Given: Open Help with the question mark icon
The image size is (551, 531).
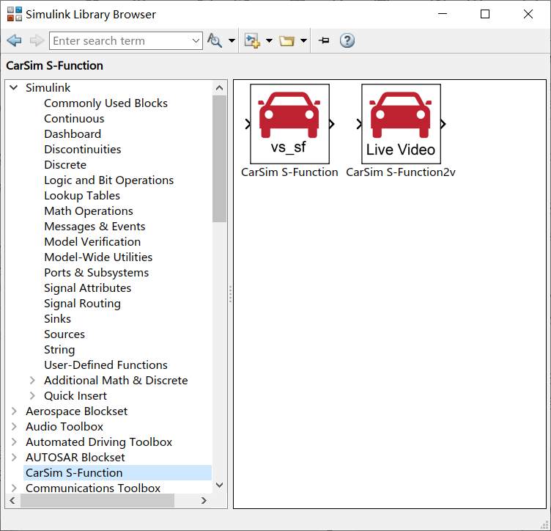Looking at the screenshot, I should click(347, 41).
